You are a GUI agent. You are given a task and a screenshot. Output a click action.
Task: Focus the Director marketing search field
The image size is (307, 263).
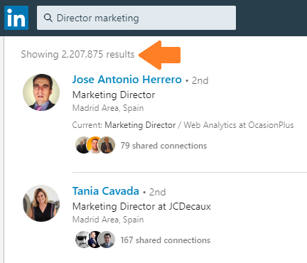click(x=136, y=18)
